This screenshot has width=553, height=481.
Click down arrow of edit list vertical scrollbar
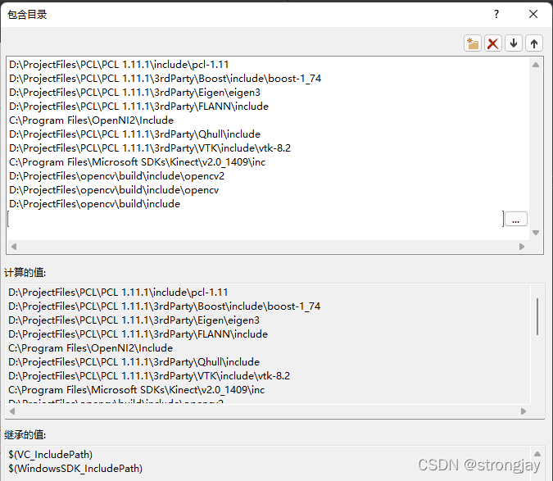(536, 233)
